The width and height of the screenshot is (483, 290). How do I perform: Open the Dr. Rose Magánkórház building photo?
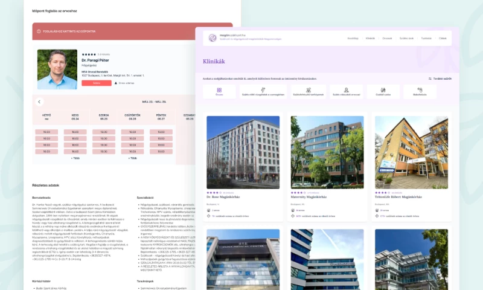[243, 152]
